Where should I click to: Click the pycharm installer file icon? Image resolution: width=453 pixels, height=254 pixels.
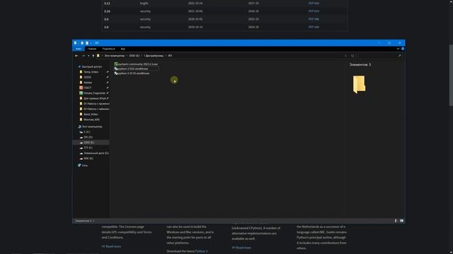pos(116,64)
